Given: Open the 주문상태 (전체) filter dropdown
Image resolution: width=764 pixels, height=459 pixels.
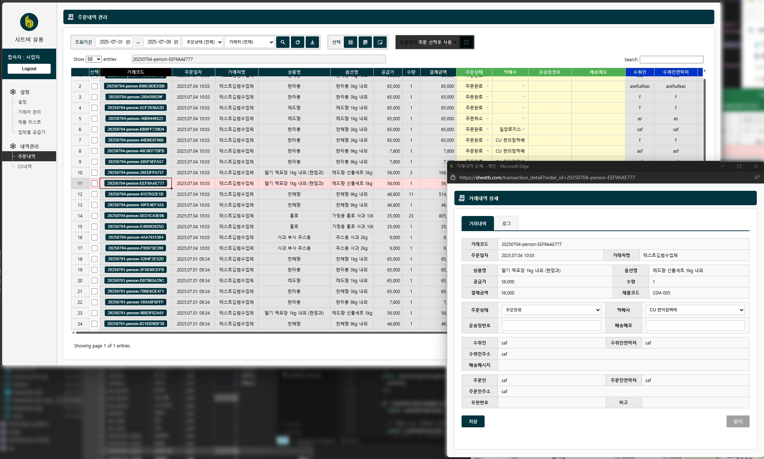Looking at the screenshot, I should (203, 42).
